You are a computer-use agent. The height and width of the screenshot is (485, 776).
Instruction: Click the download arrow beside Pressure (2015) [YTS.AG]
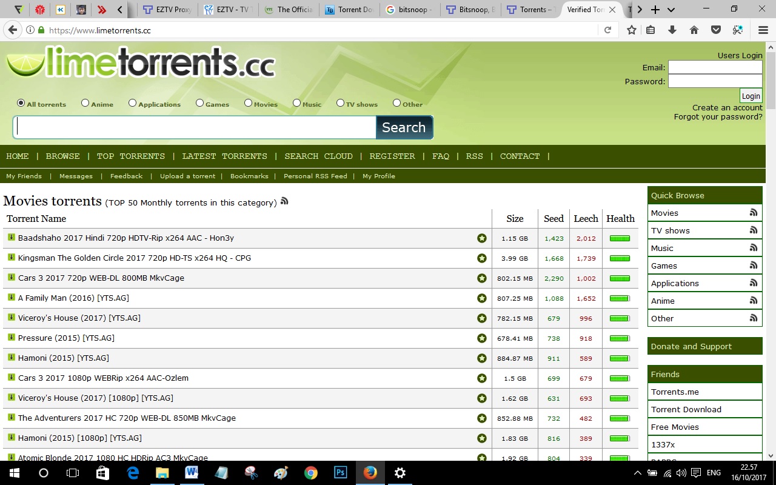tap(11, 337)
